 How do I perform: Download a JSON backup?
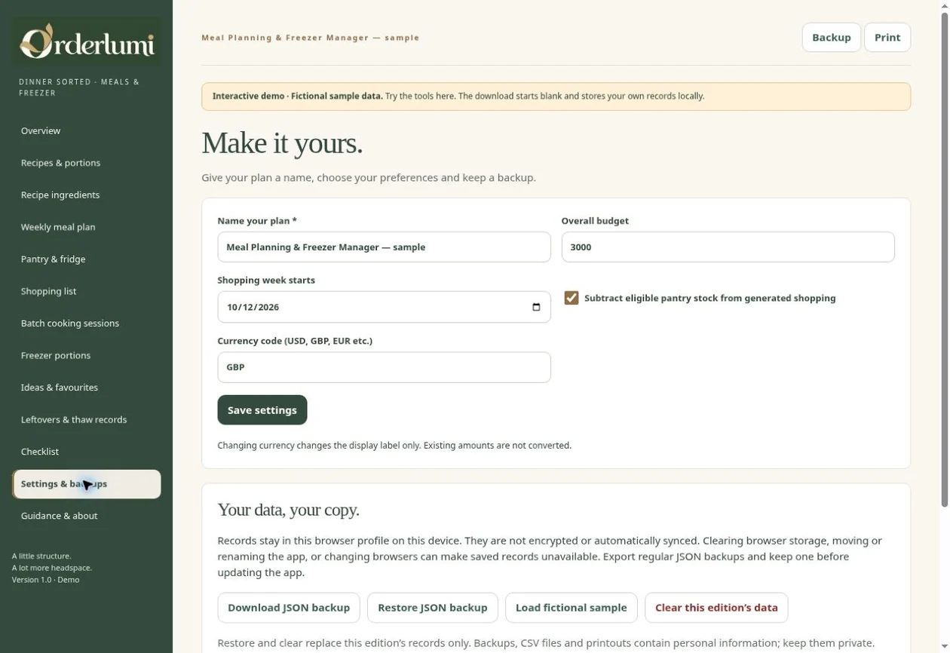point(289,608)
